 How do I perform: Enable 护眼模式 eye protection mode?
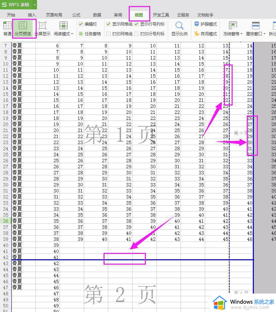(206, 24)
